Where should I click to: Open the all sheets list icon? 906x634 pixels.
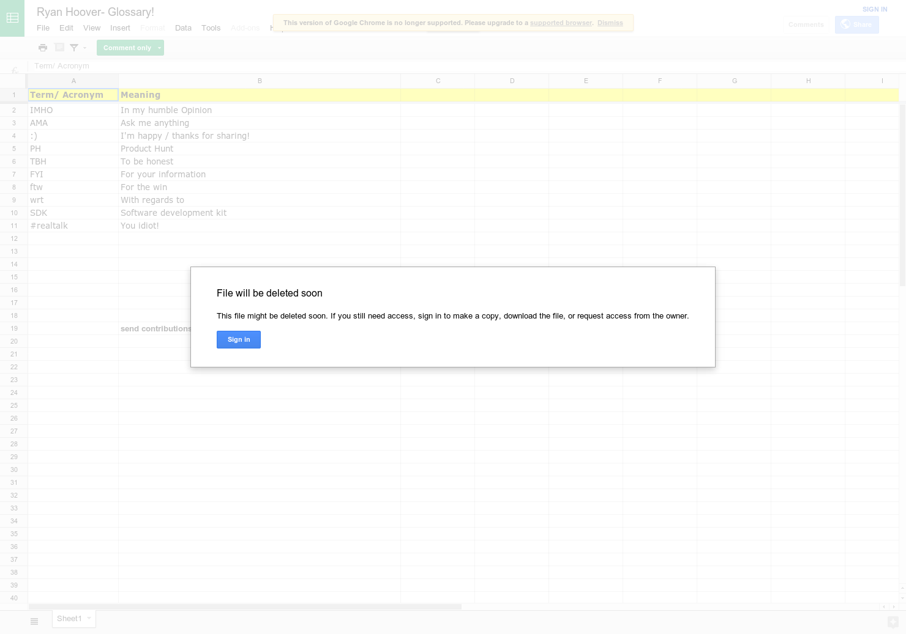coord(34,621)
